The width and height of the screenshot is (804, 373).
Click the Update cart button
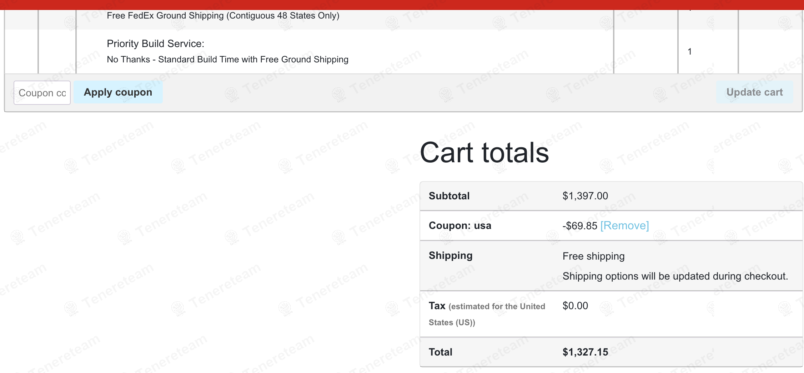[754, 92]
